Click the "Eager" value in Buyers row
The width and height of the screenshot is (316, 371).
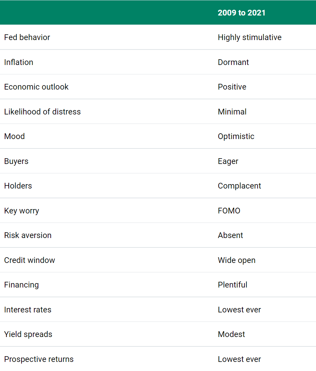(x=228, y=161)
